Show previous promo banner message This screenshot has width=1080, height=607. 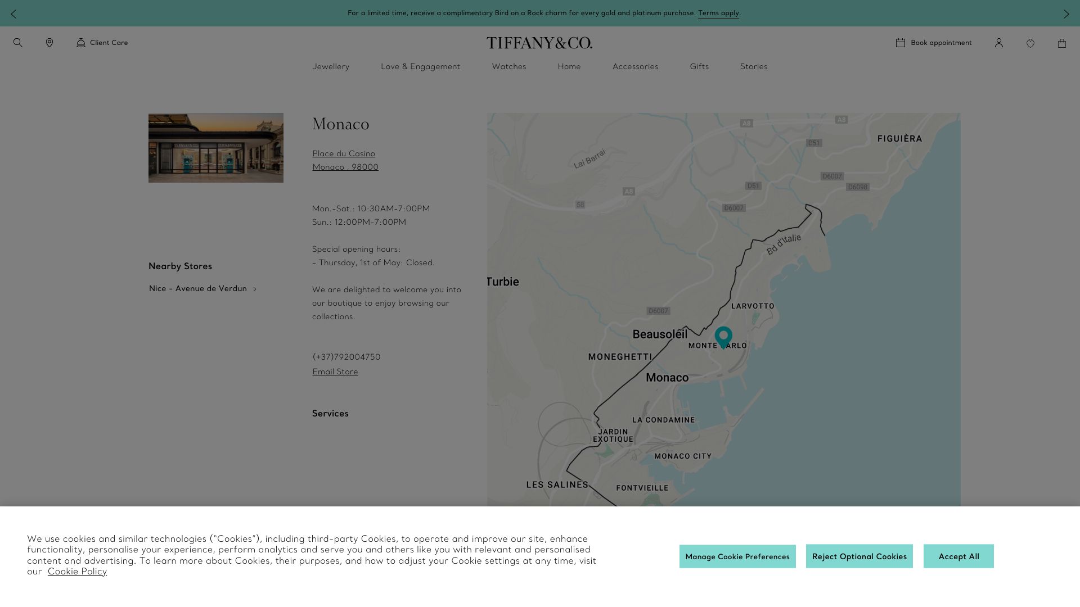13,13
